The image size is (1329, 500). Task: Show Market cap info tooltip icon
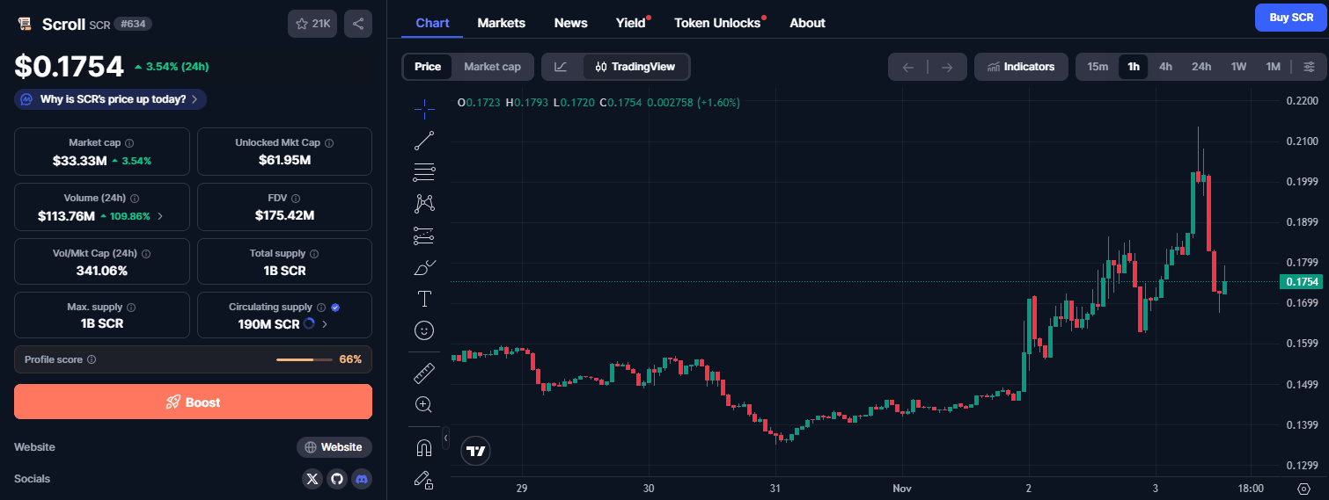point(129,142)
